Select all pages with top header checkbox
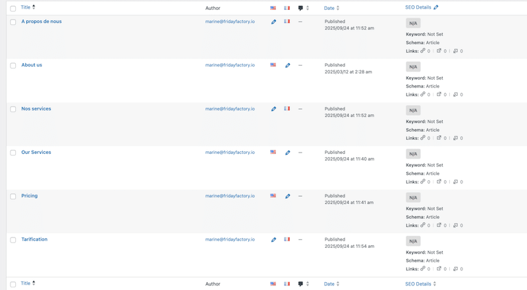 [13, 9]
